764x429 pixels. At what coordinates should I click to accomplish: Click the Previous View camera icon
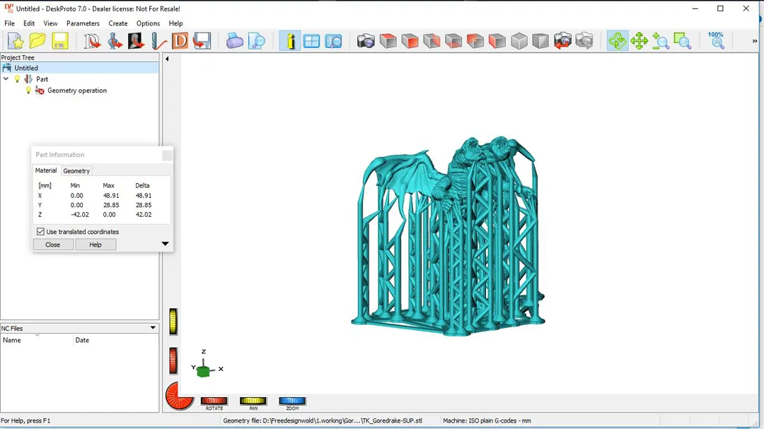point(562,41)
